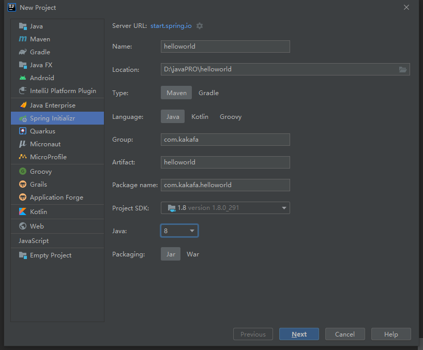Click the Cancel button

pos(345,334)
